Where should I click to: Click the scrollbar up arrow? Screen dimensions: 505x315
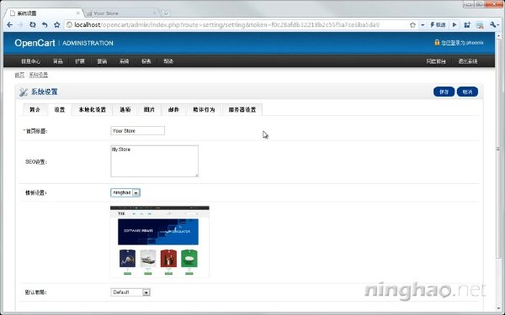coord(498,35)
